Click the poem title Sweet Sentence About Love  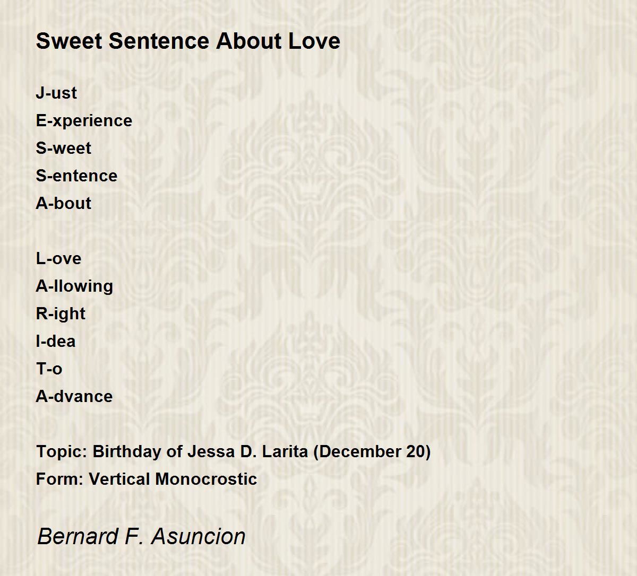(x=188, y=41)
